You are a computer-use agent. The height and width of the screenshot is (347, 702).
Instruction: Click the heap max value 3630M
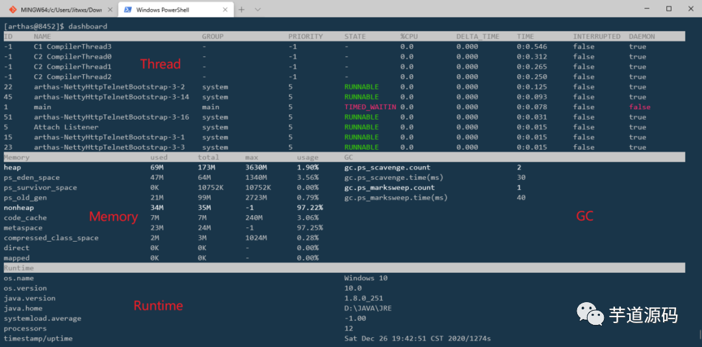(x=256, y=168)
